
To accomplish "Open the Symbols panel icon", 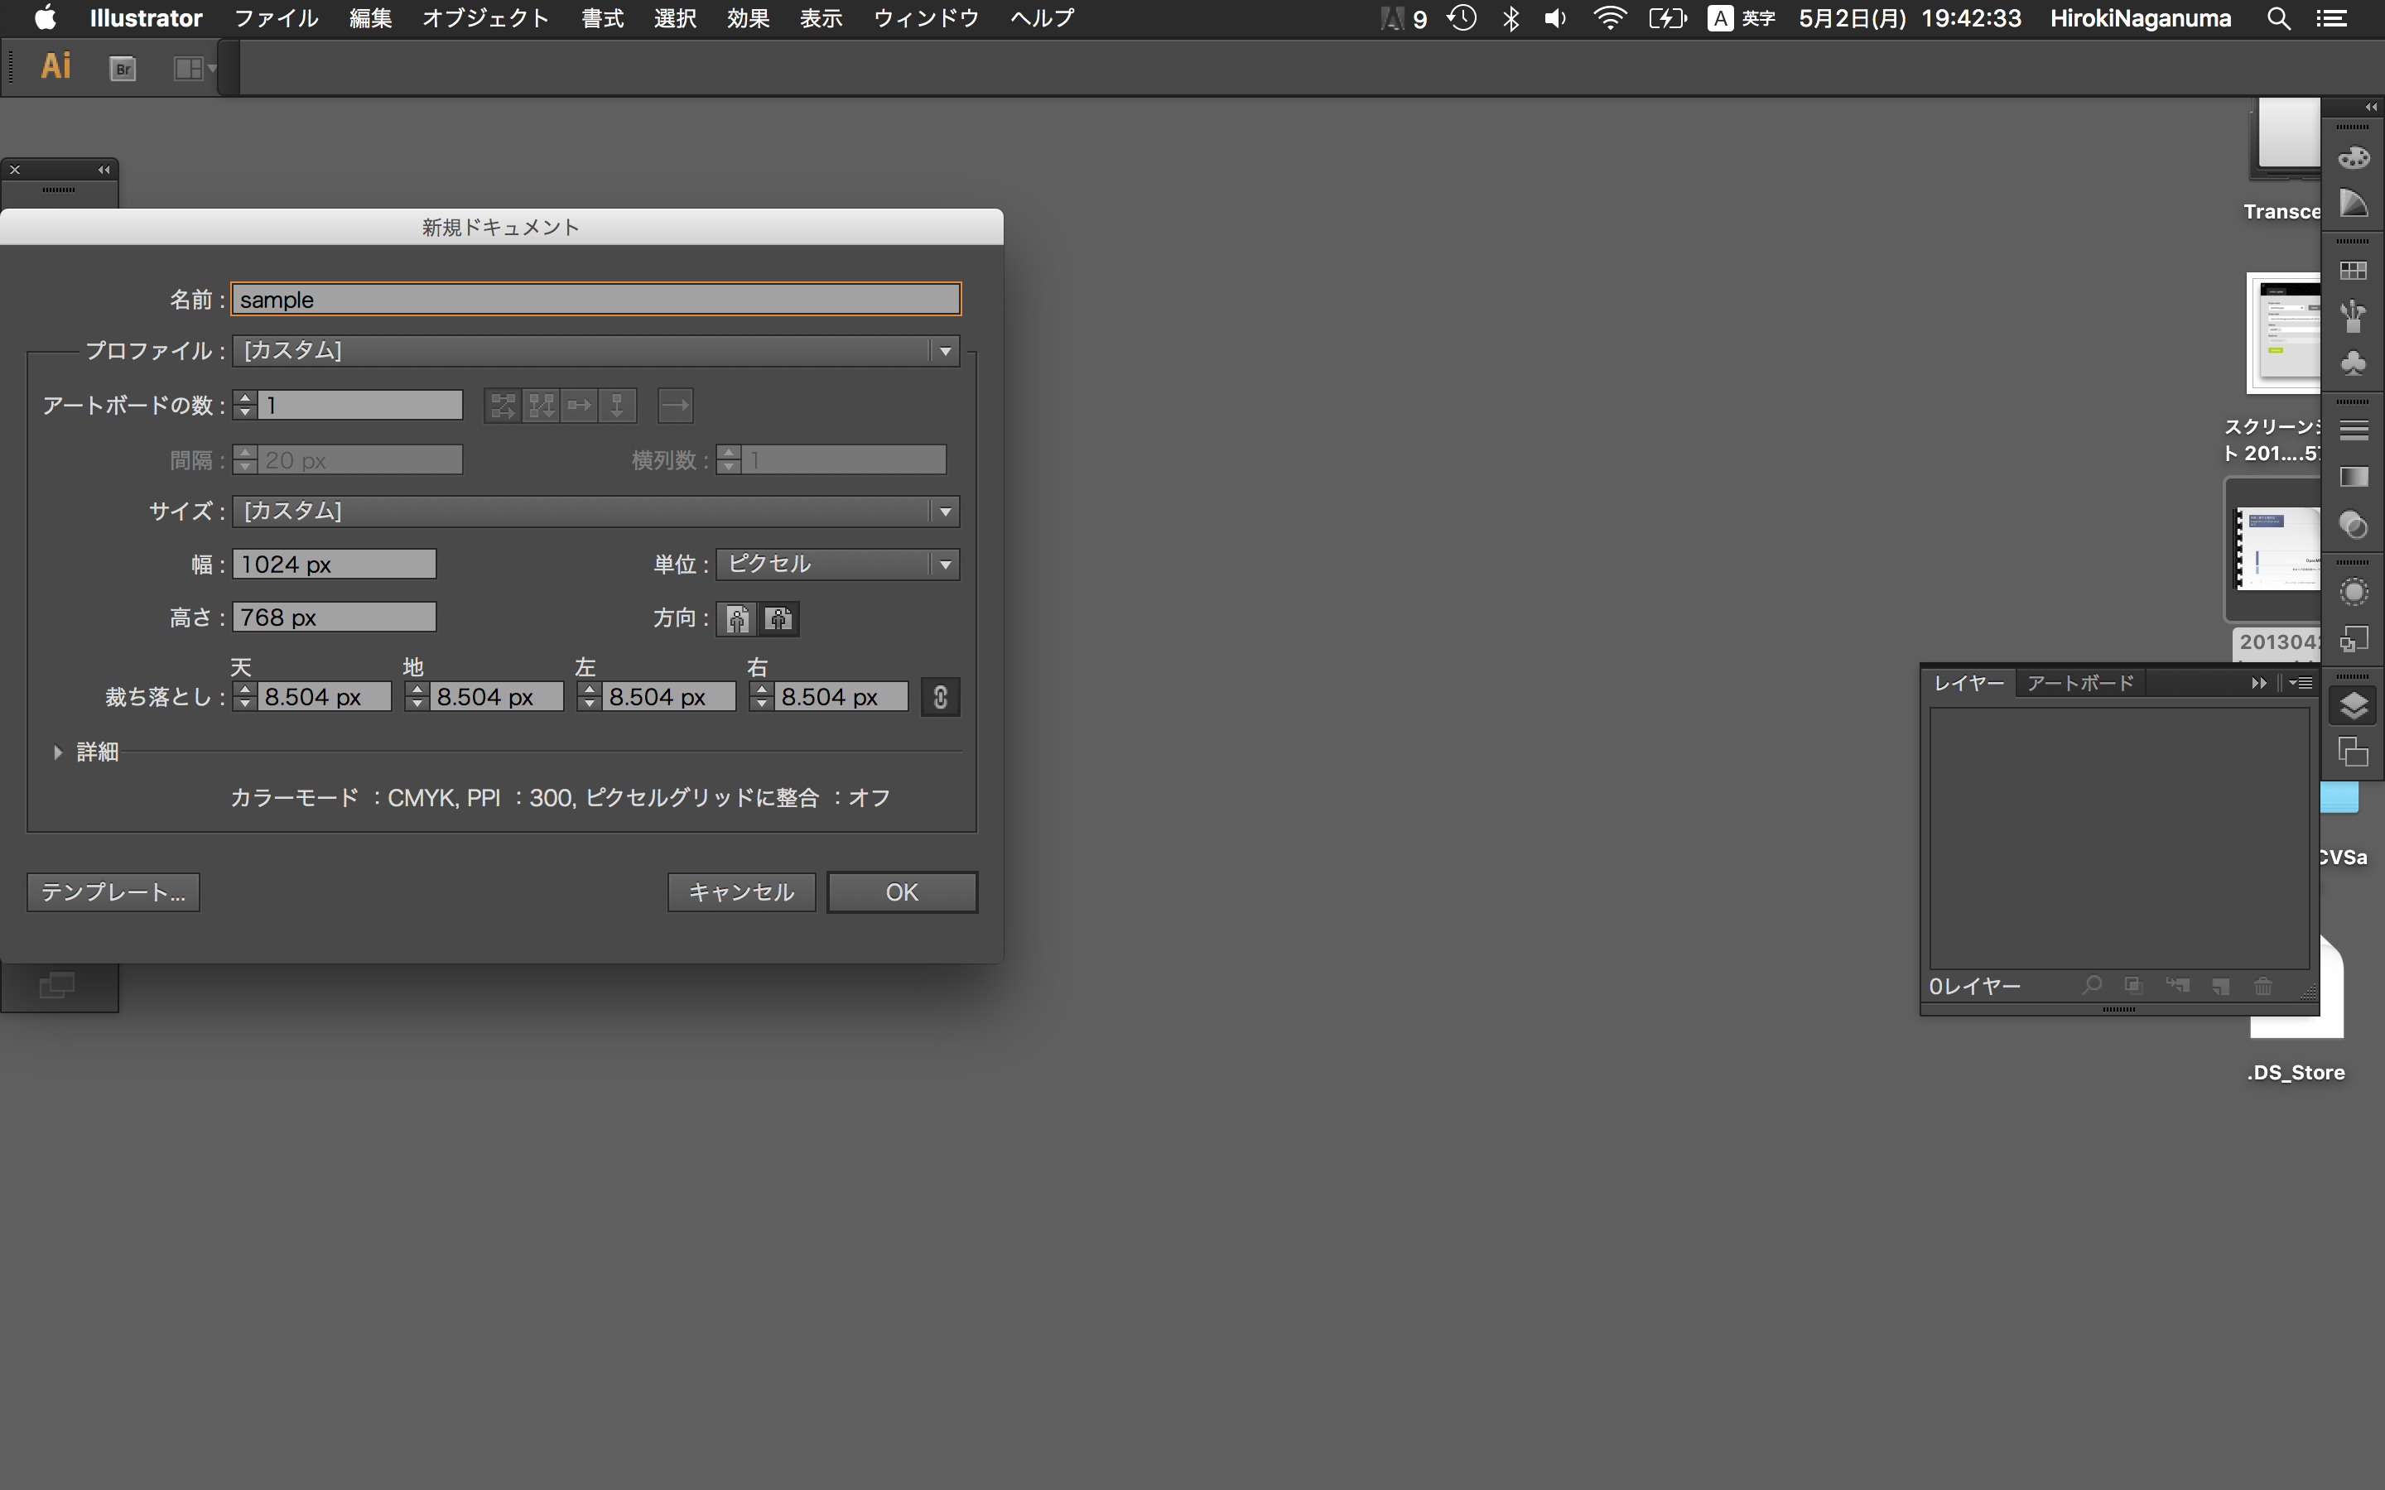I will [x=2354, y=363].
